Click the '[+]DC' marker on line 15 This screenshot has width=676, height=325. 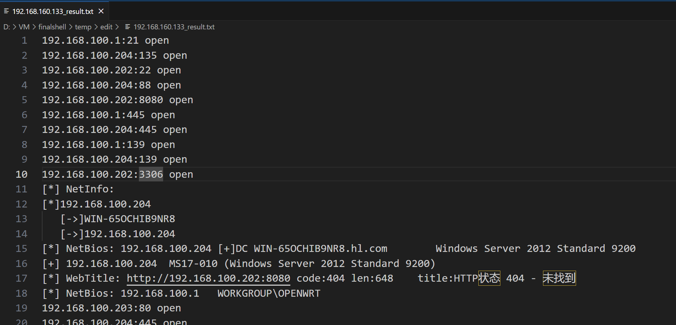[233, 249]
